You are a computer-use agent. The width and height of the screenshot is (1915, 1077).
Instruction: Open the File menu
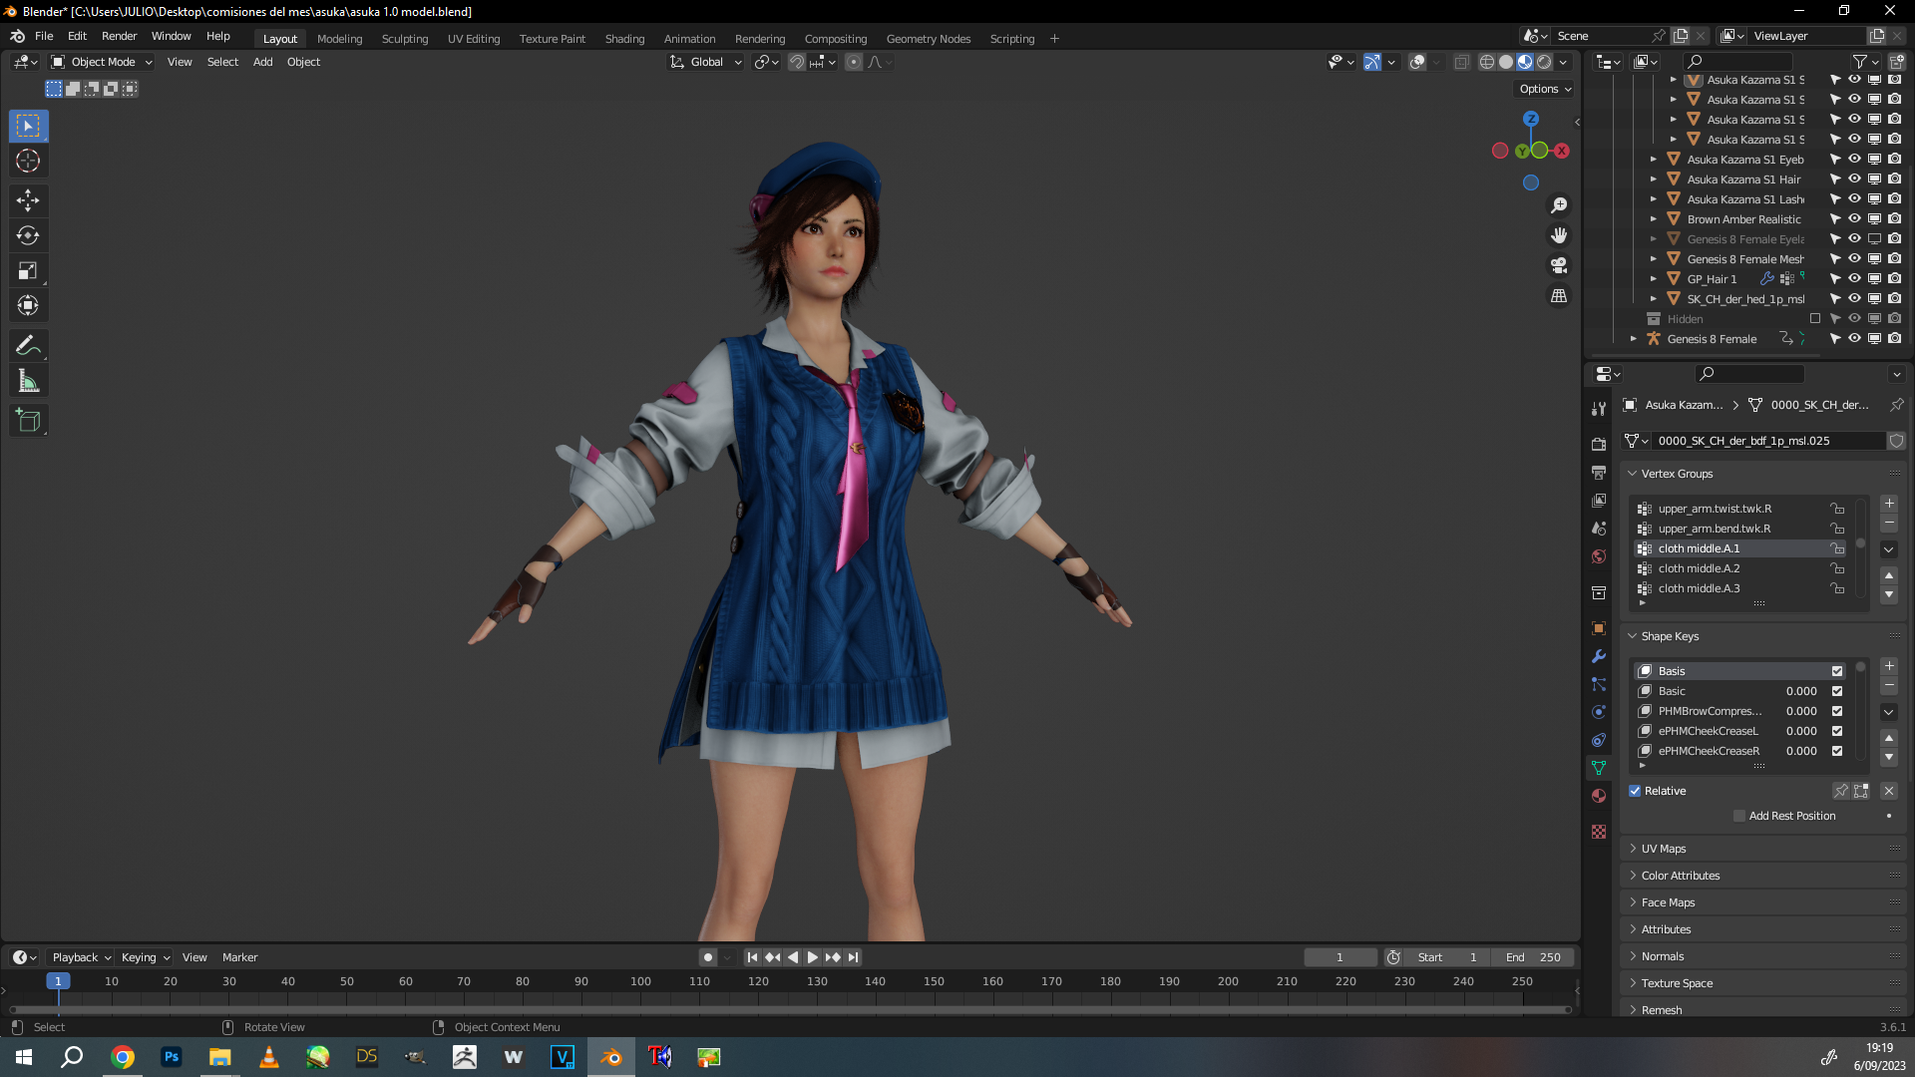tap(44, 36)
